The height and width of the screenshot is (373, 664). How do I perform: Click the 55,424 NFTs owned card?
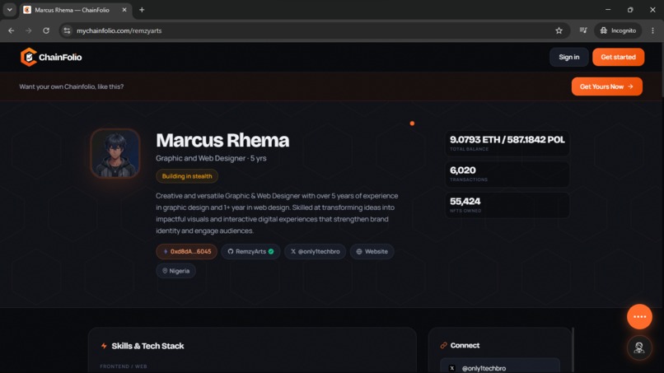tap(507, 205)
